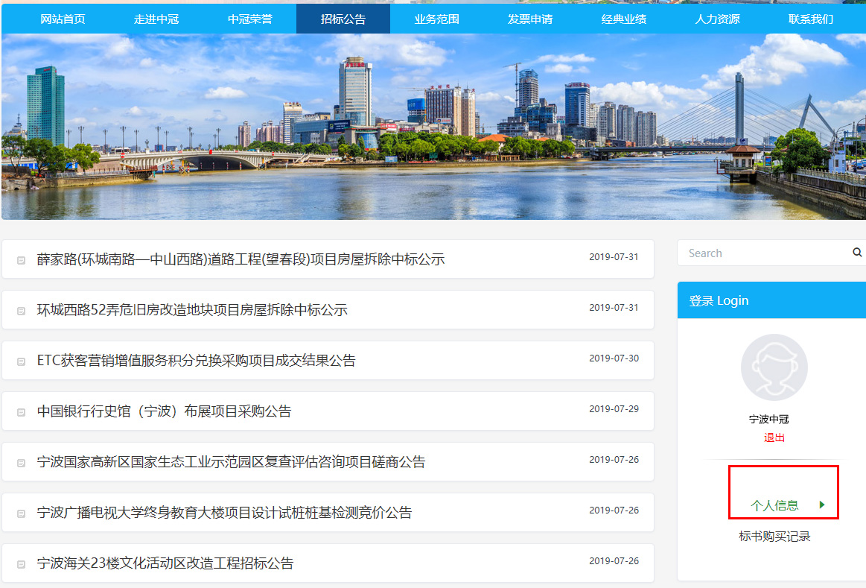The height and width of the screenshot is (588, 866).
Task: Click document icon beside ETC获客营销 notice
Action: (x=21, y=362)
